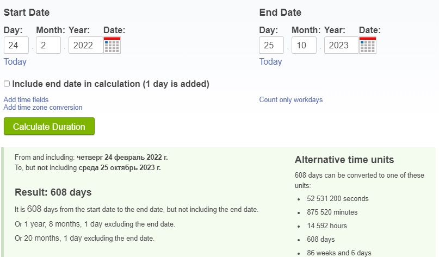439x257 pixels.
Task: Click the Include end date label text
Action: pos(111,84)
